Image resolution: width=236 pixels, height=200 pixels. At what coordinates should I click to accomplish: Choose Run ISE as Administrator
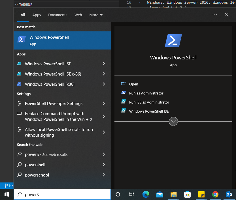(149, 102)
